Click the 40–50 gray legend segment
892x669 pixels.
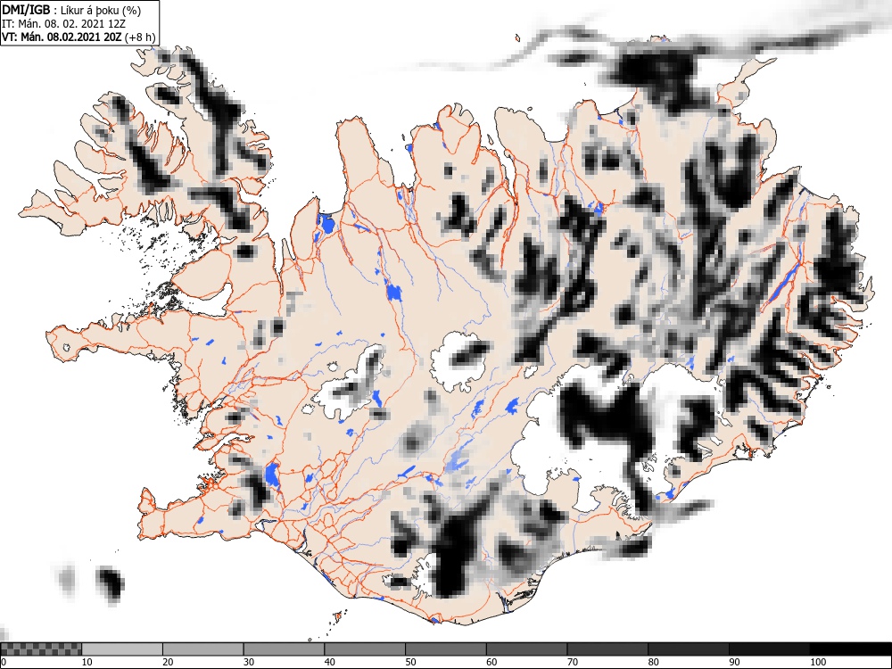(365, 649)
